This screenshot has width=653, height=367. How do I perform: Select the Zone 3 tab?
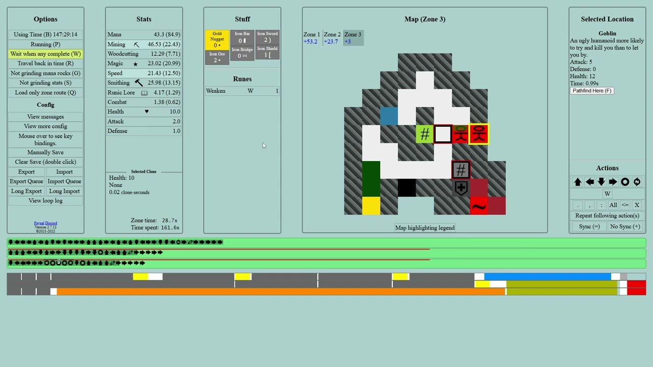click(x=353, y=38)
